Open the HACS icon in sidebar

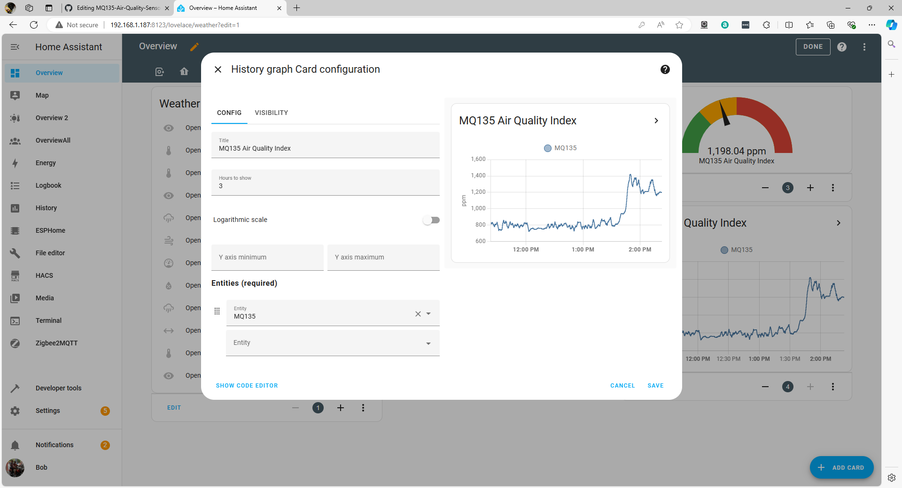coord(15,276)
